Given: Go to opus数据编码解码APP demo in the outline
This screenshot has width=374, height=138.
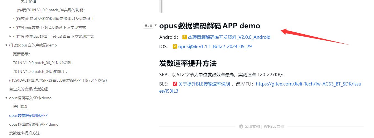Looking at the screenshot, I should click(x=34, y=124).
